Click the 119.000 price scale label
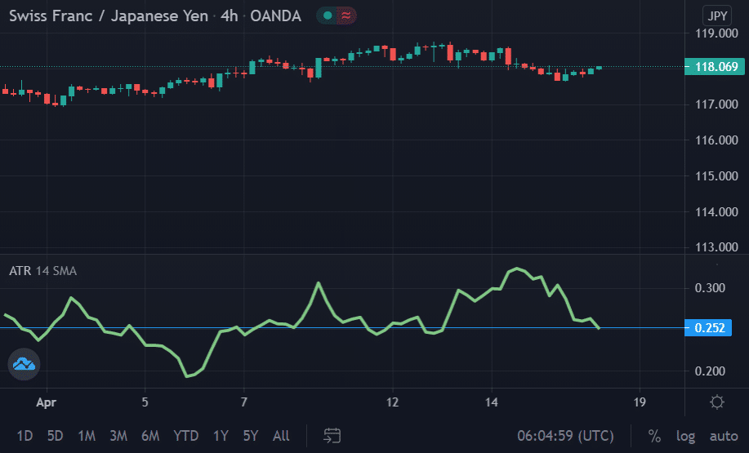Screen dimensions: 749x453 (x=716, y=33)
